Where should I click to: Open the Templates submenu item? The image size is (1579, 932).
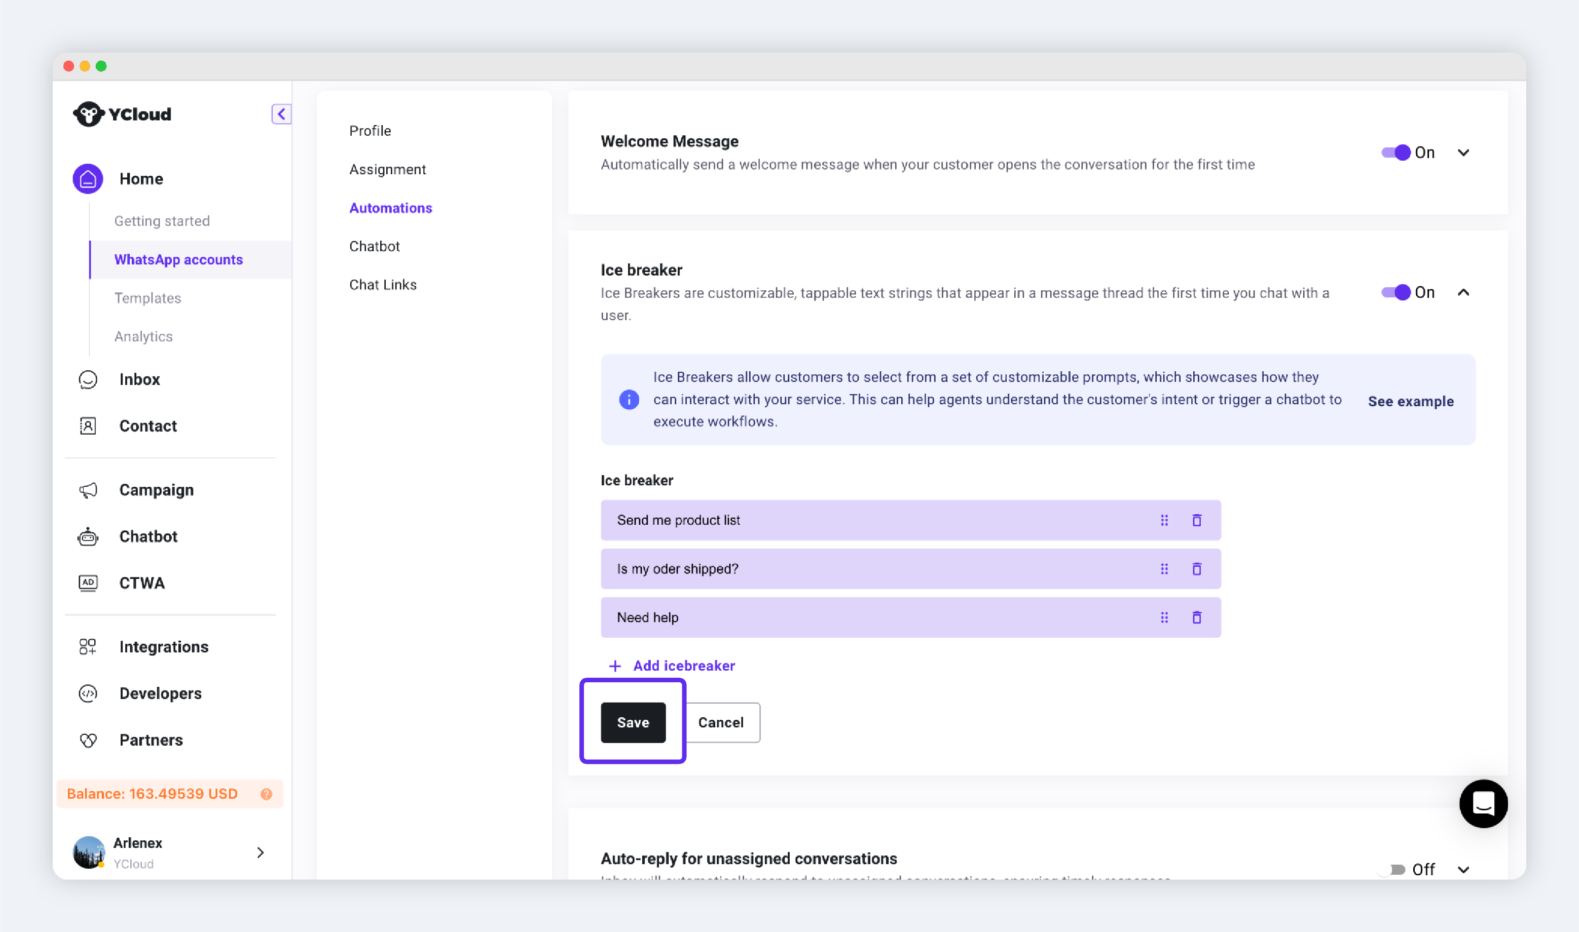148,298
